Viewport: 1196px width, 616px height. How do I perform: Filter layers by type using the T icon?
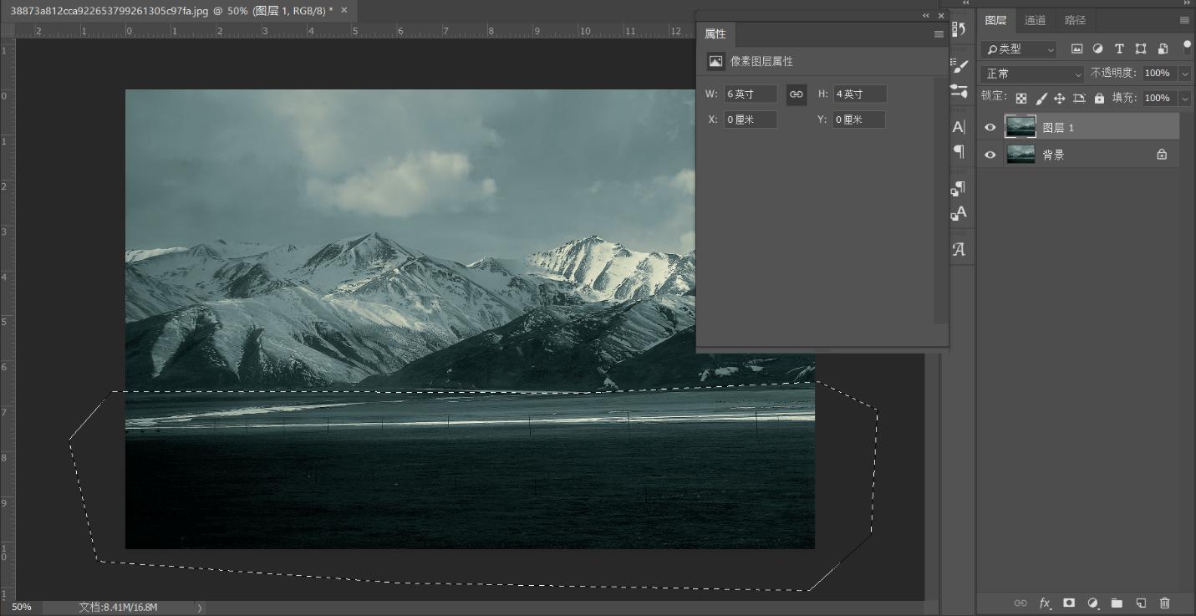click(x=1119, y=49)
